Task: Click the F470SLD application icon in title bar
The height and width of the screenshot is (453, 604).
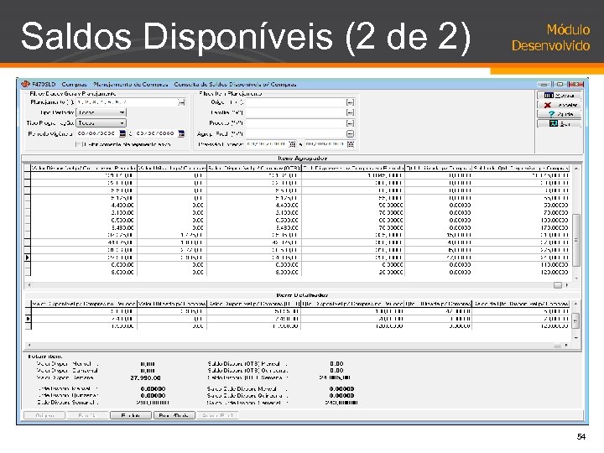Action: [x=25, y=84]
